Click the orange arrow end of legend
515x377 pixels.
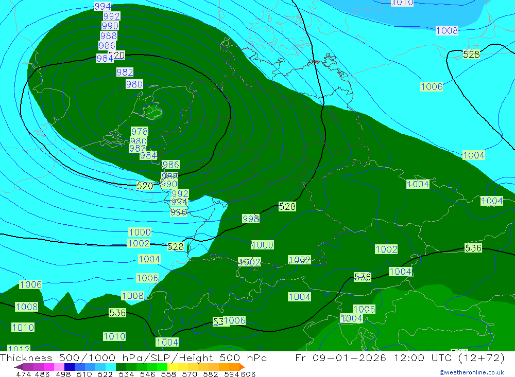point(242,367)
